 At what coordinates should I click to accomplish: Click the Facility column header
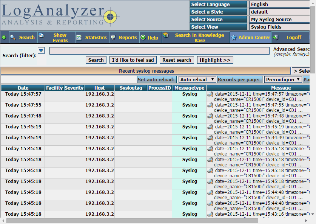(54, 88)
